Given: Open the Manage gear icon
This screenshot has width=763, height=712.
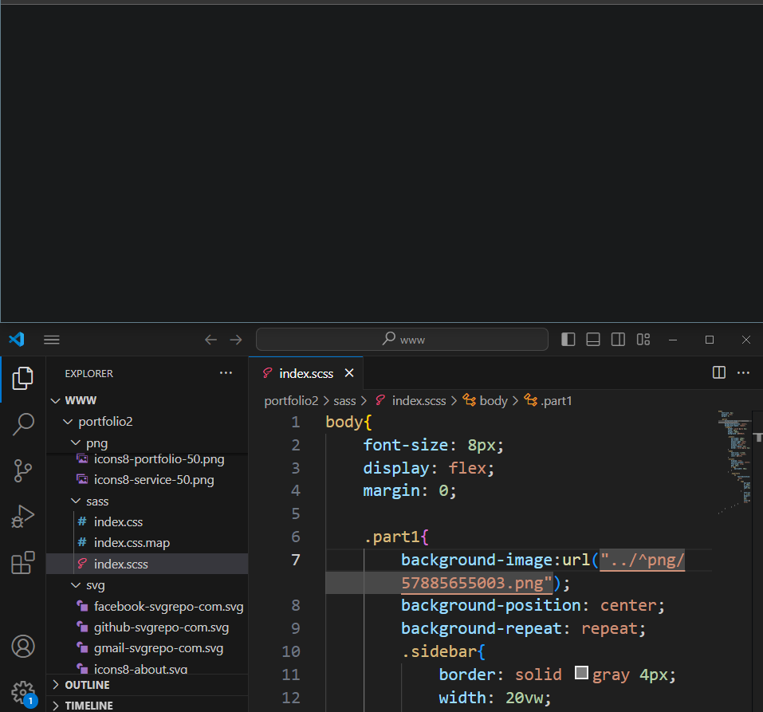Looking at the screenshot, I should 23,693.
